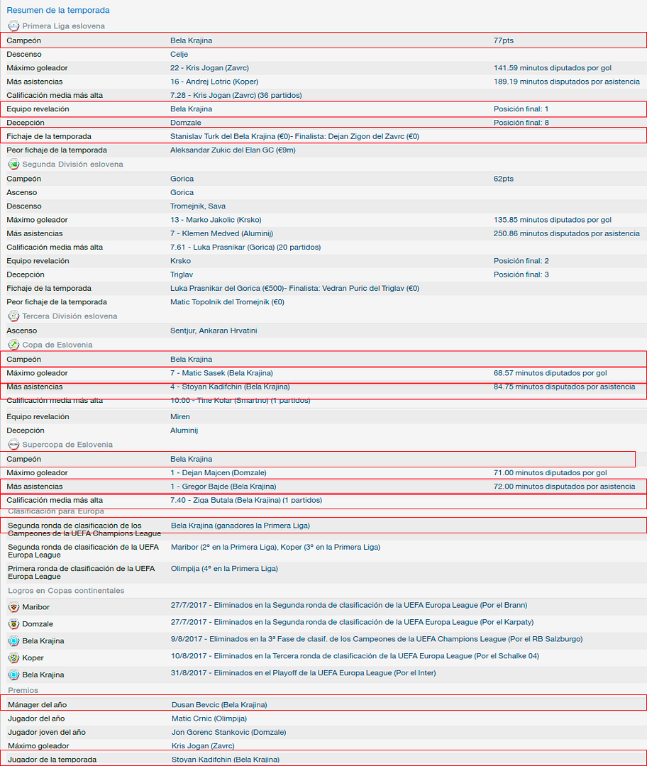Screen dimensions: 647x766
Task: Select the 31/8/2017 Inter elimination entry
Action: [x=304, y=673]
